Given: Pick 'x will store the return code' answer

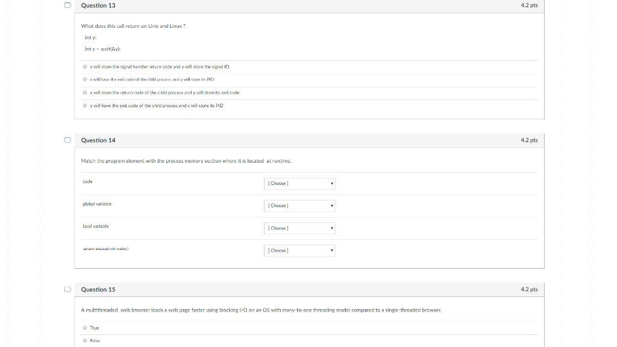Looking at the screenshot, I should 86,93.
